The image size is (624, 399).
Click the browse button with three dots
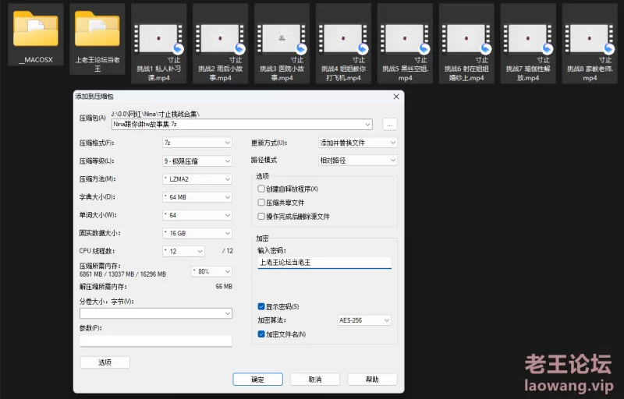(x=389, y=125)
